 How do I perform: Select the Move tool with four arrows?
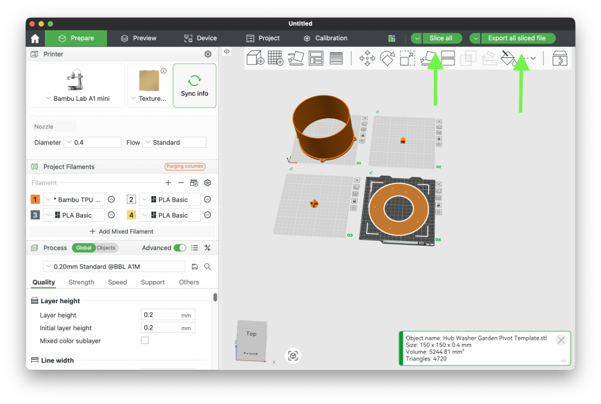coord(367,58)
